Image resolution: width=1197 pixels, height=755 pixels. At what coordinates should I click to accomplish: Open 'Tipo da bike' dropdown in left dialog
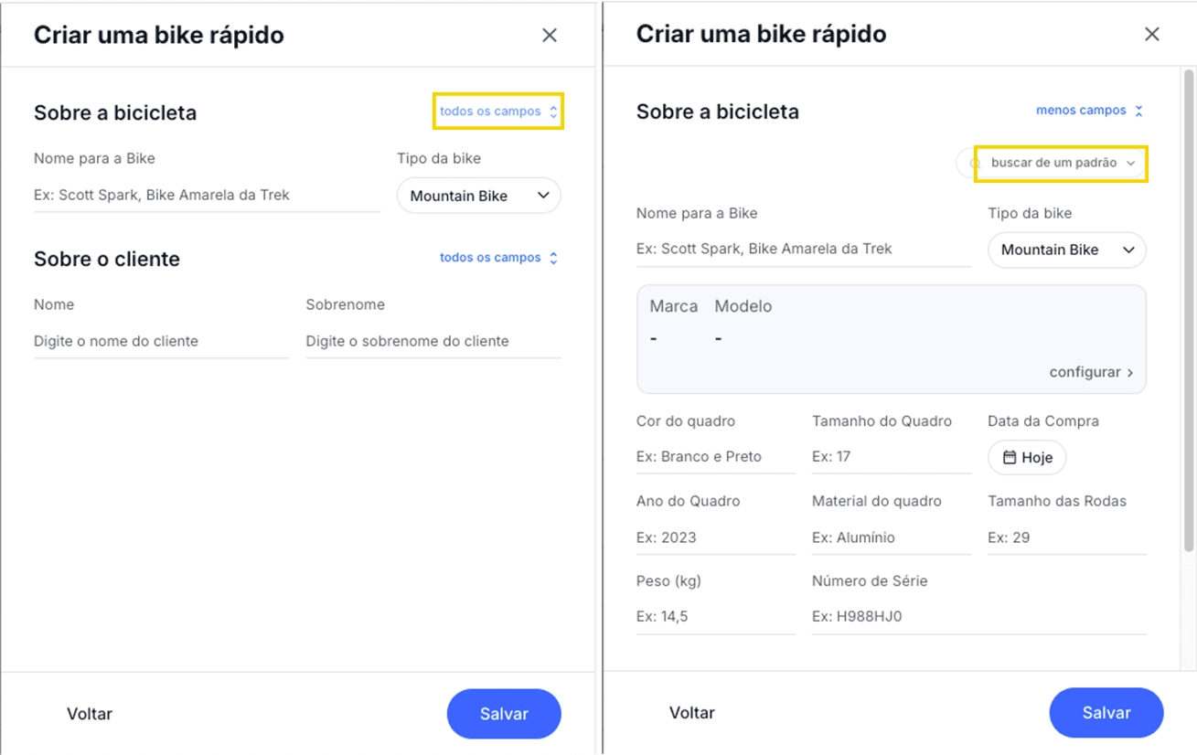coord(478,196)
